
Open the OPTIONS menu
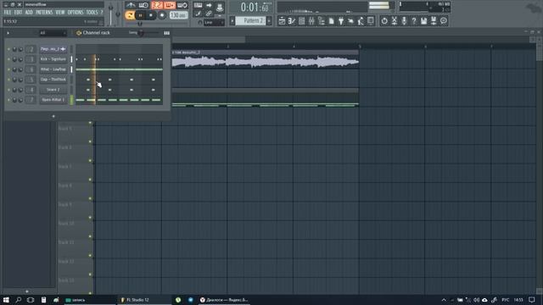[76, 13]
